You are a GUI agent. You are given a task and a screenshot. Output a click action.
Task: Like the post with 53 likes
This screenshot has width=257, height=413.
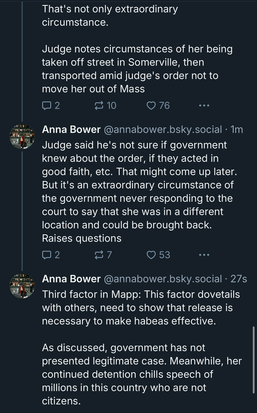(158, 255)
